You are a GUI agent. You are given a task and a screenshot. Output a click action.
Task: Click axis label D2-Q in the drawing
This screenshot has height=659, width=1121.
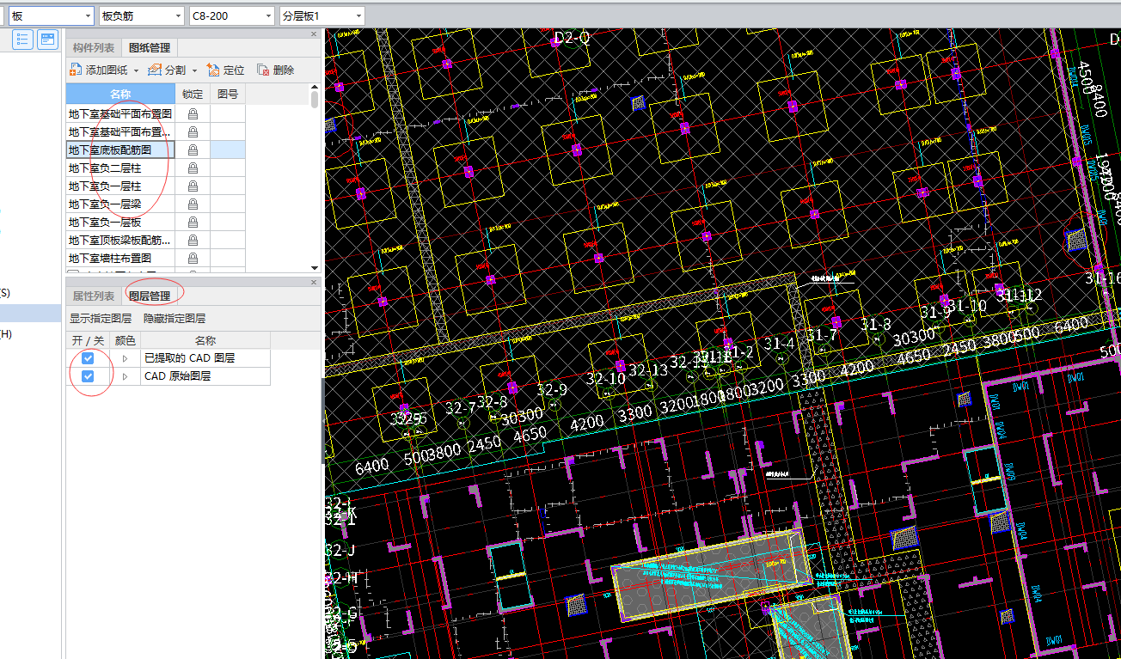[x=572, y=38]
